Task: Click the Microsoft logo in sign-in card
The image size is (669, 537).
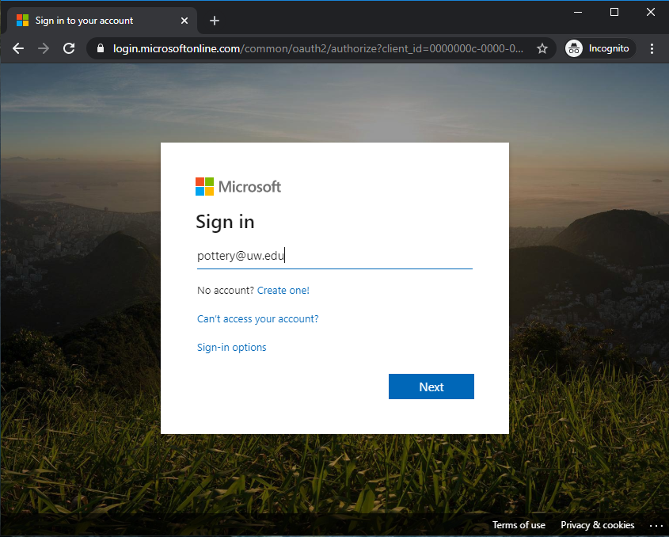Action: [x=238, y=187]
